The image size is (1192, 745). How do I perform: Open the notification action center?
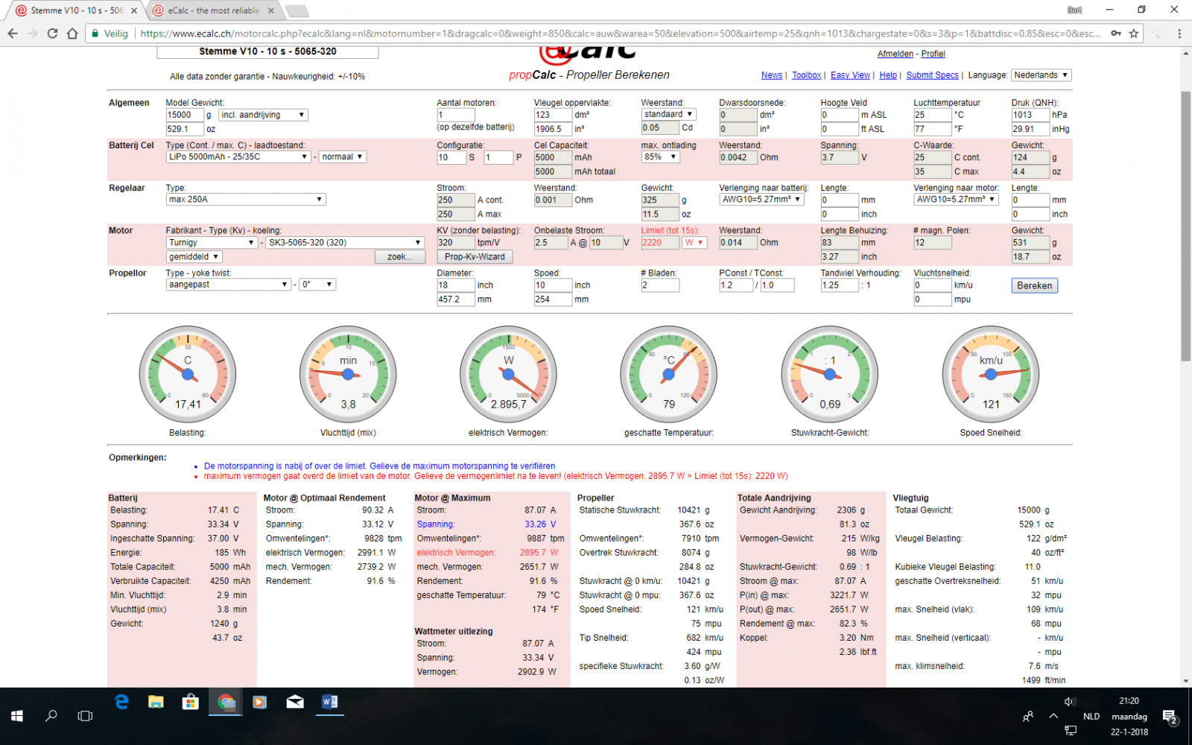coord(1170,717)
